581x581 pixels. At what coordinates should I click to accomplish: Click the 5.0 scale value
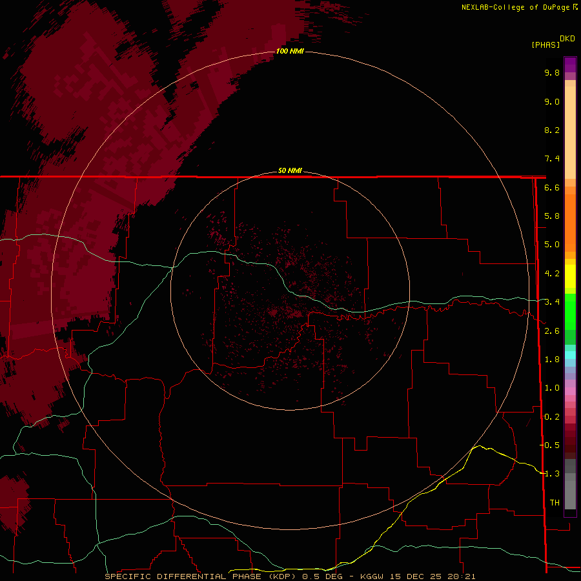point(552,245)
